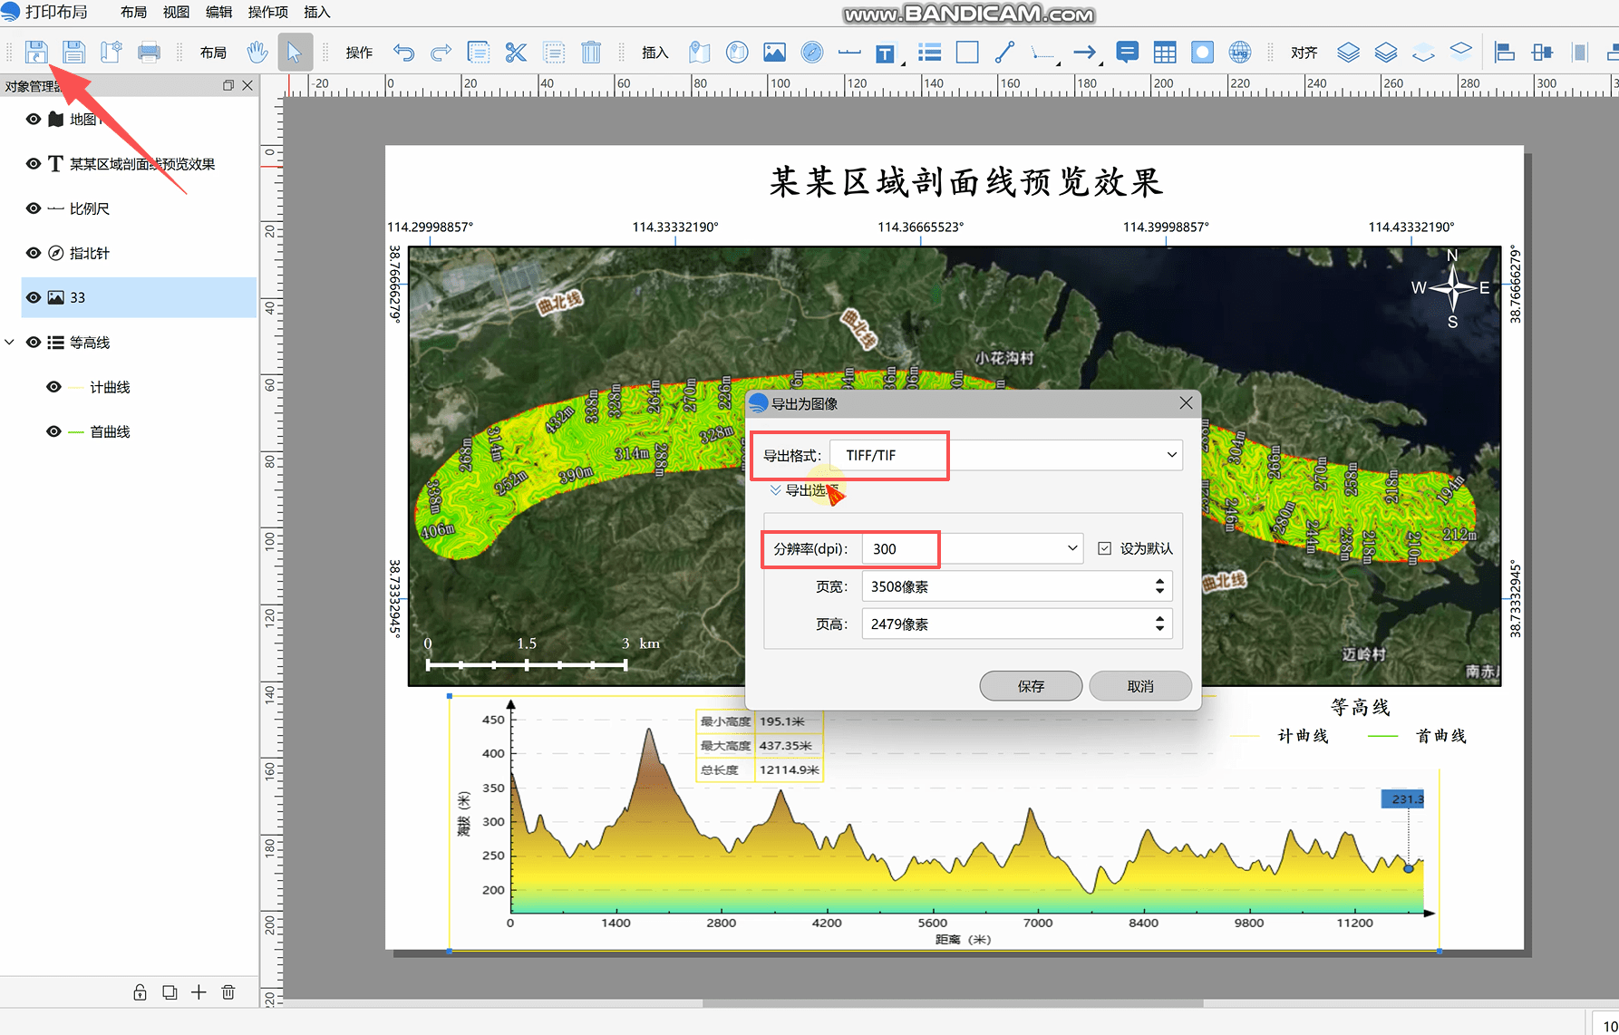
Task: Click the align horizontal centers icon
Action: point(1541,52)
